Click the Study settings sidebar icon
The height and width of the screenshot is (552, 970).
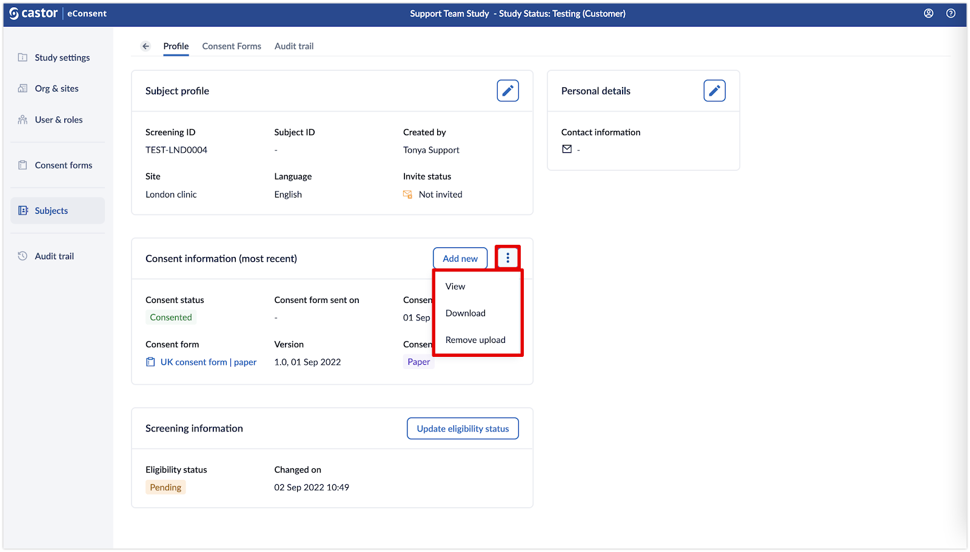[x=22, y=58]
